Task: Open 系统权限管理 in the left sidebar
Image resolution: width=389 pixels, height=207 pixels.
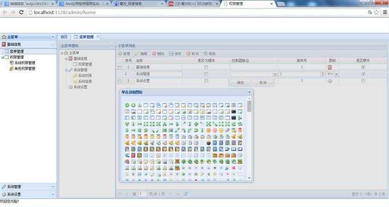Action: (25, 63)
